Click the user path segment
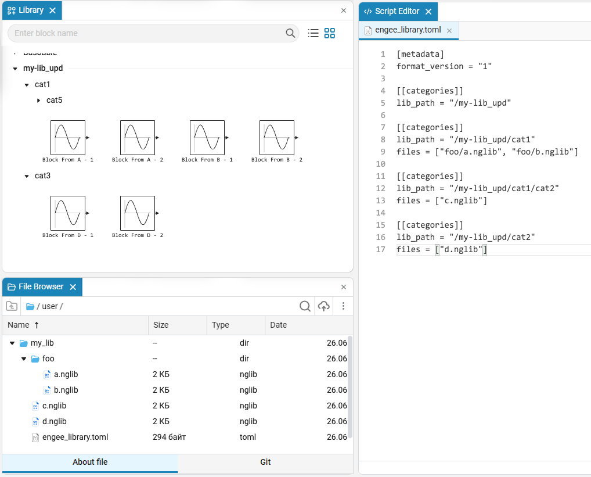Viewport: 591px width, 477px height. click(50, 307)
